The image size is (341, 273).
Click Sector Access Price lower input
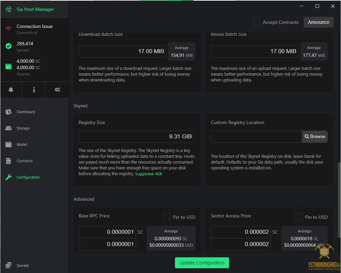pos(241,244)
